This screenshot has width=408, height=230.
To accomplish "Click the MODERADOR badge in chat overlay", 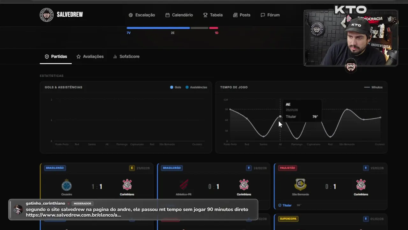I will [x=82, y=203].
